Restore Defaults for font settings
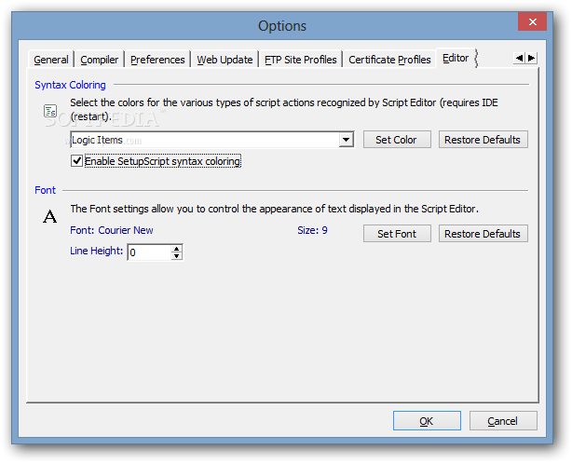Viewport: 572px width, 463px height. [x=483, y=234]
